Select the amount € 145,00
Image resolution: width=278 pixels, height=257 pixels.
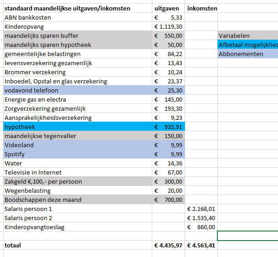click(x=168, y=100)
